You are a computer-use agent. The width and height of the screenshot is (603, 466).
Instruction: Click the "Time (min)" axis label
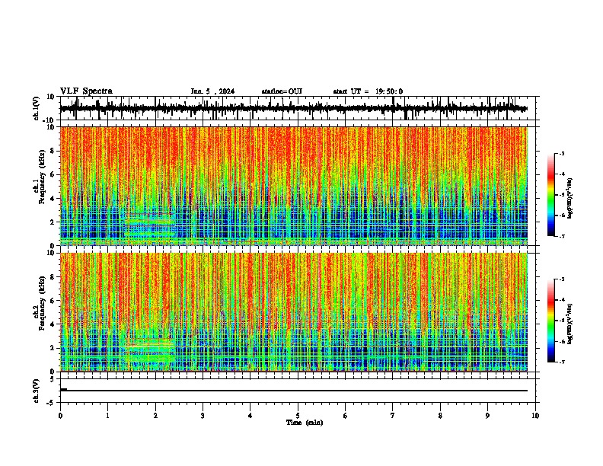pyautogui.click(x=305, y=423)
